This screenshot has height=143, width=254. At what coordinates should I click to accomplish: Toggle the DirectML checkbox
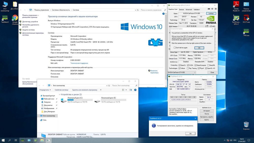(x=208, y=65)
